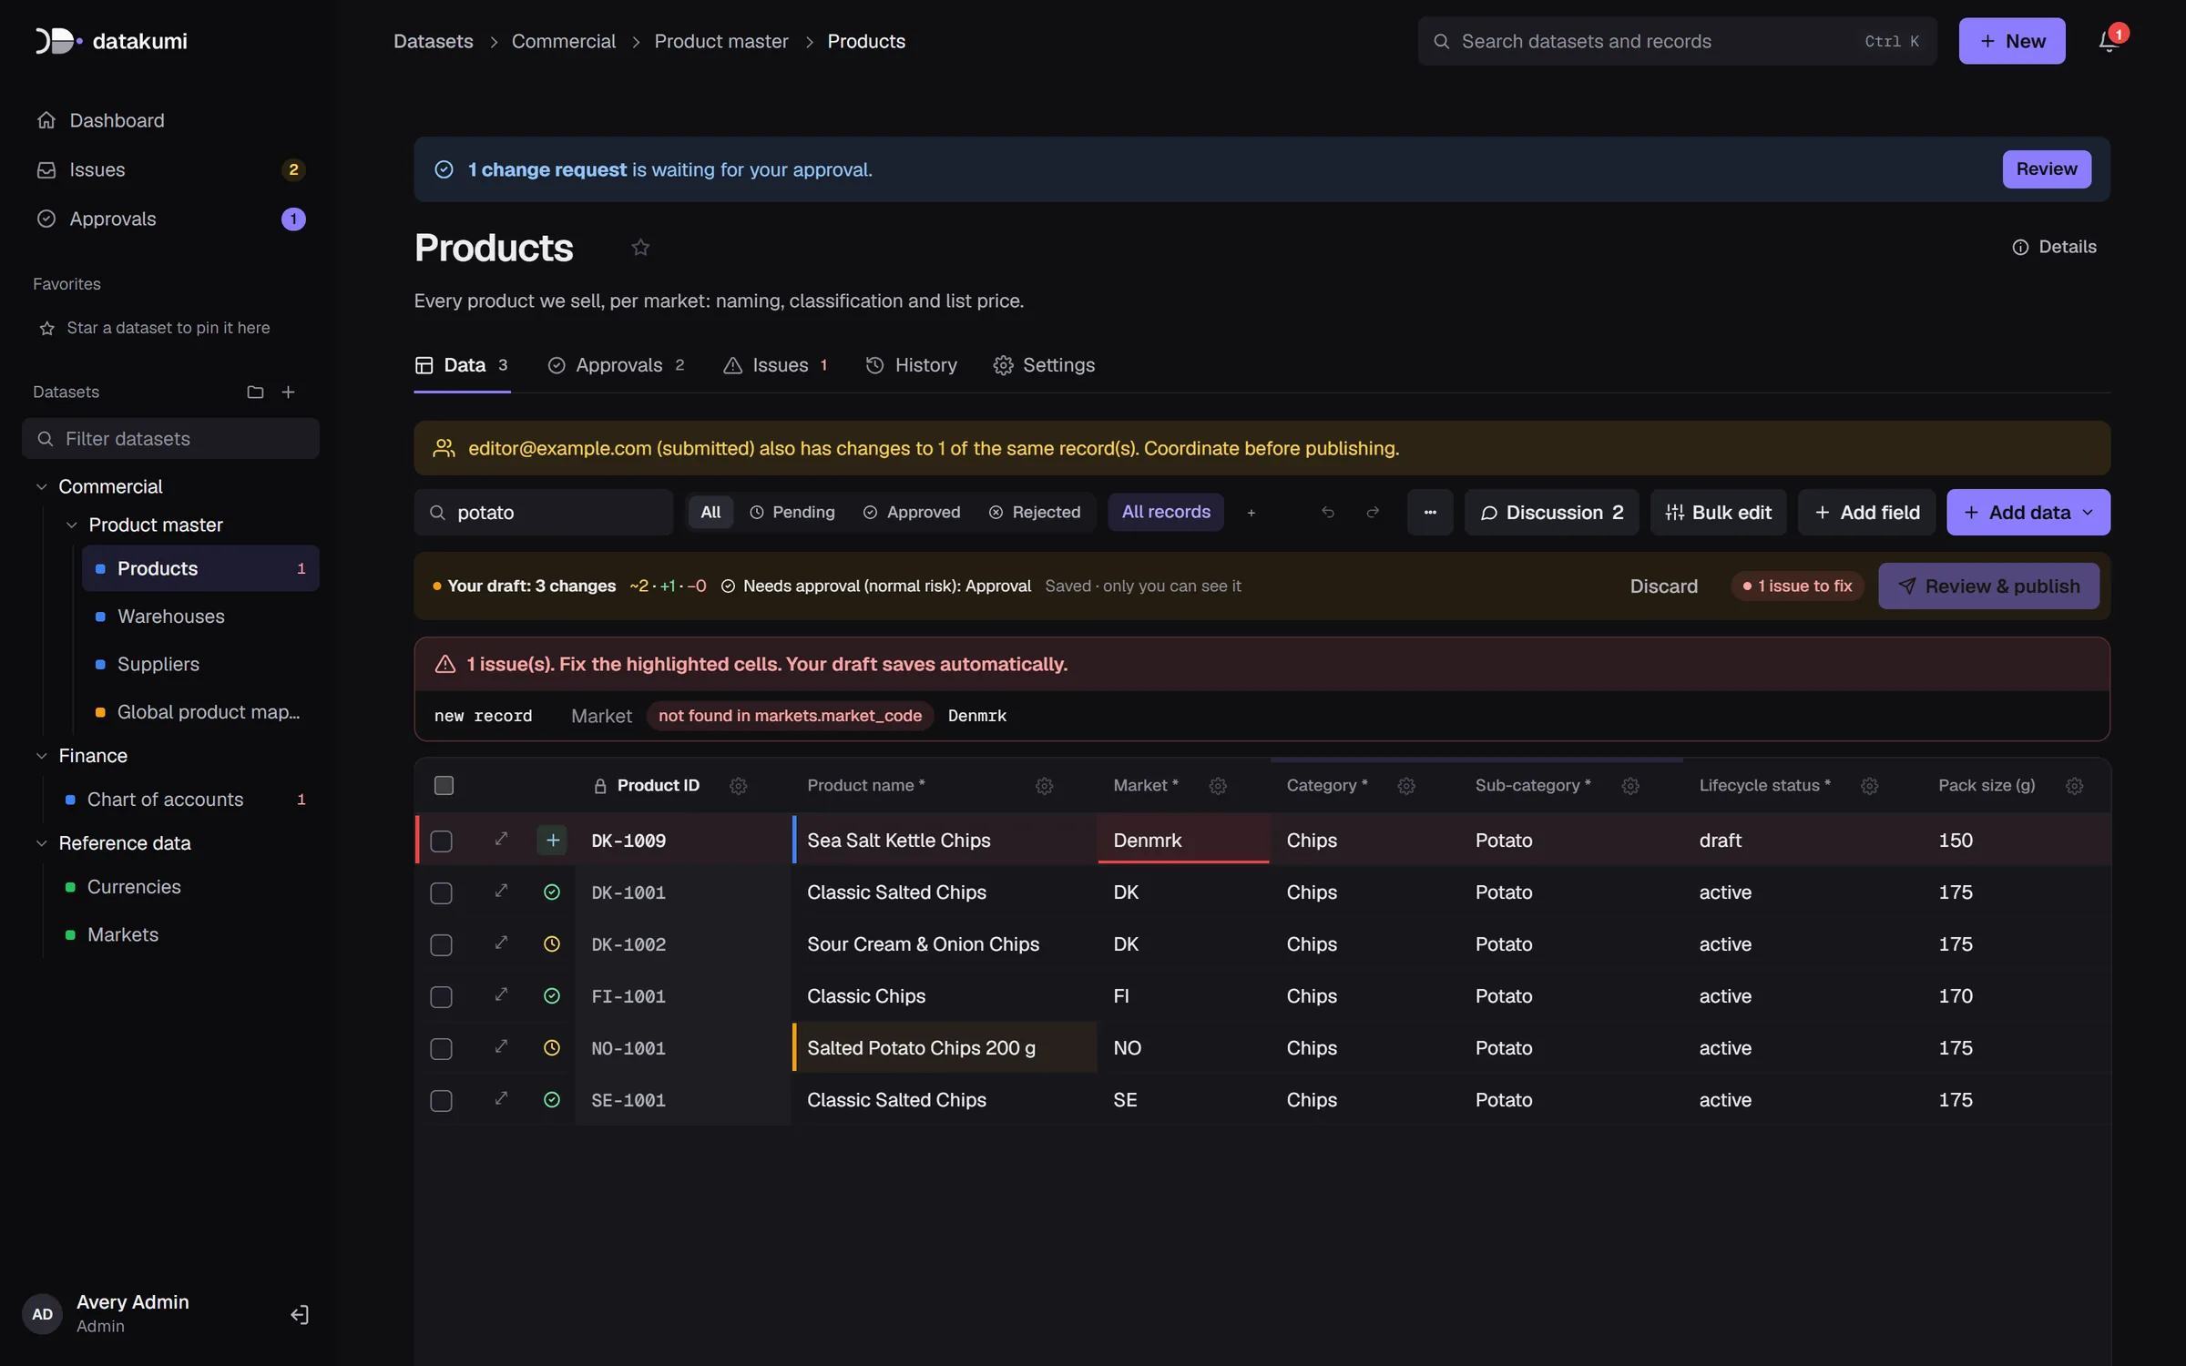Check the FI-1001 row checkbox
Image resolution: width=2186 pixels, height=1366 pixels.
click(442, 997)
